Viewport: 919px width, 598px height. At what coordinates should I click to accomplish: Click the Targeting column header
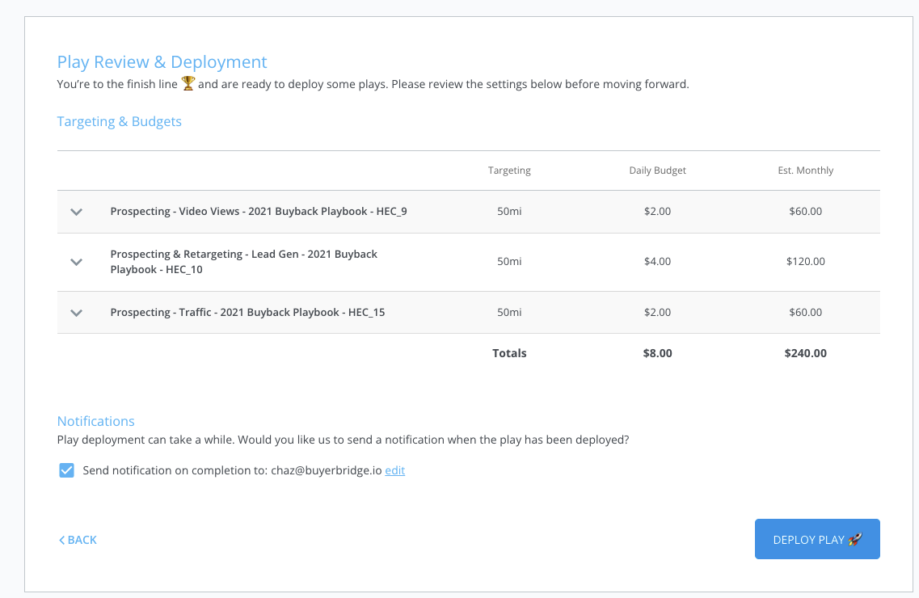(509, 171)
